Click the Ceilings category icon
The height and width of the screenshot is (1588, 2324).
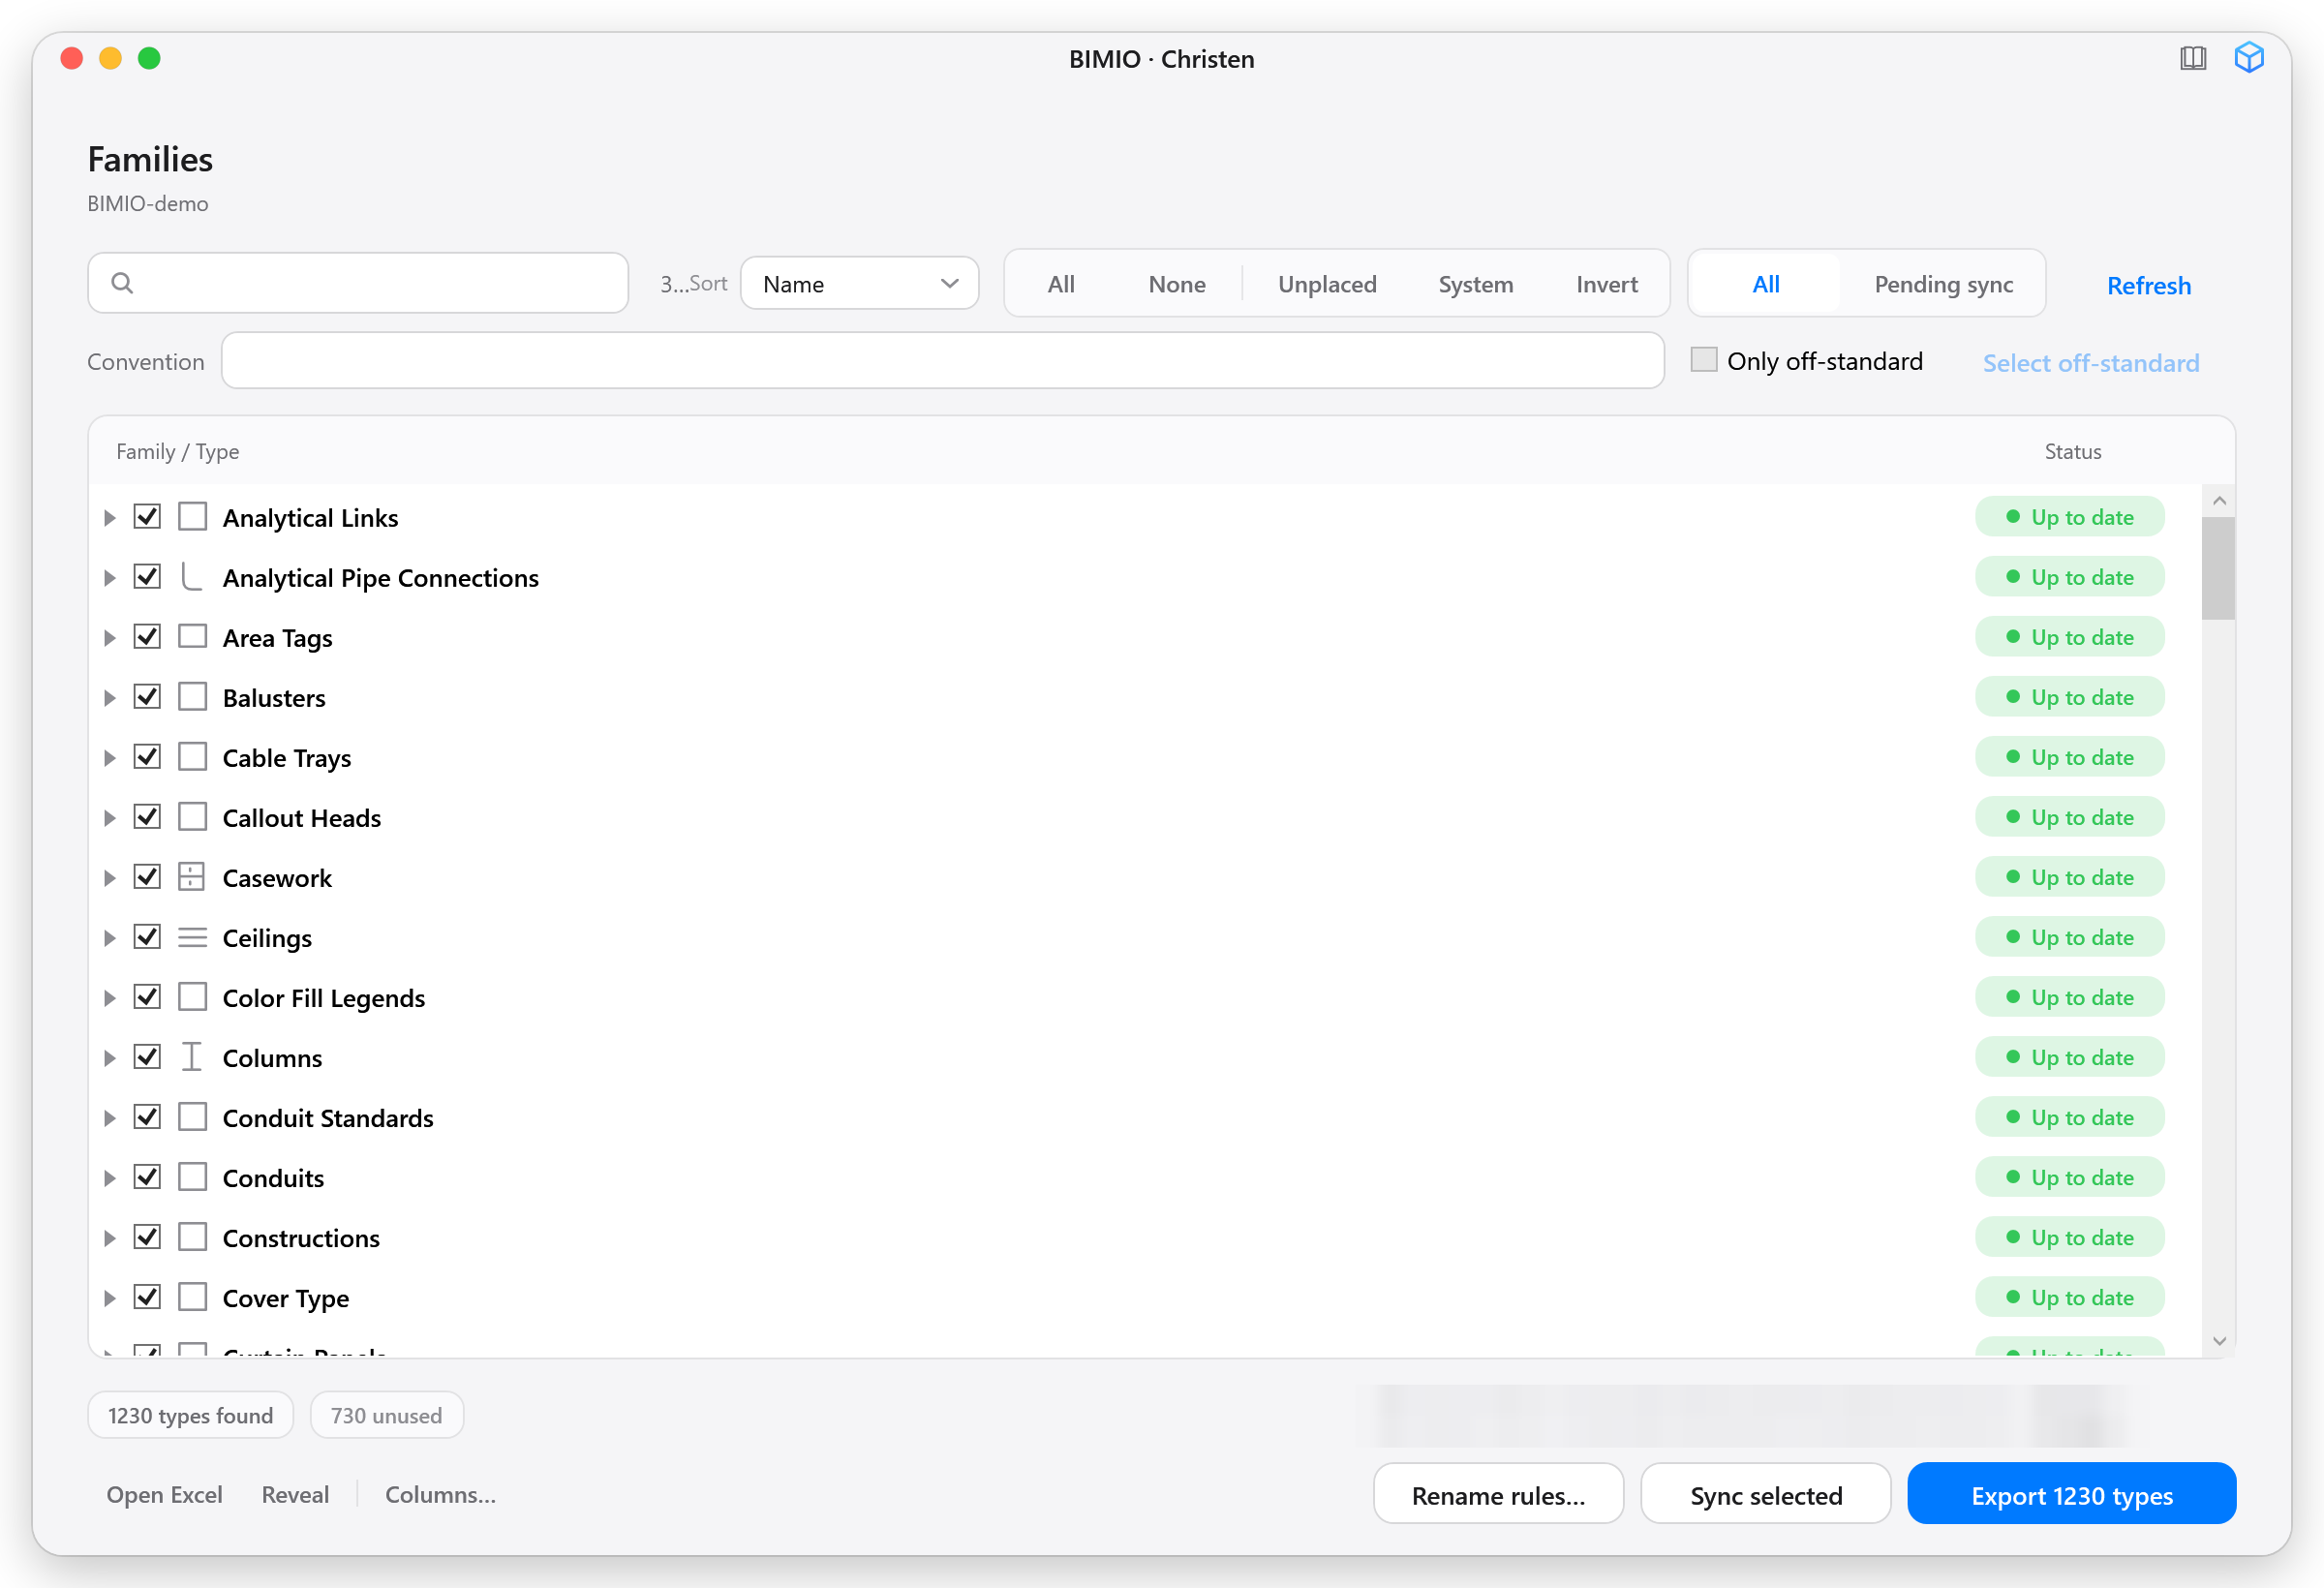(x=192, y=937)
